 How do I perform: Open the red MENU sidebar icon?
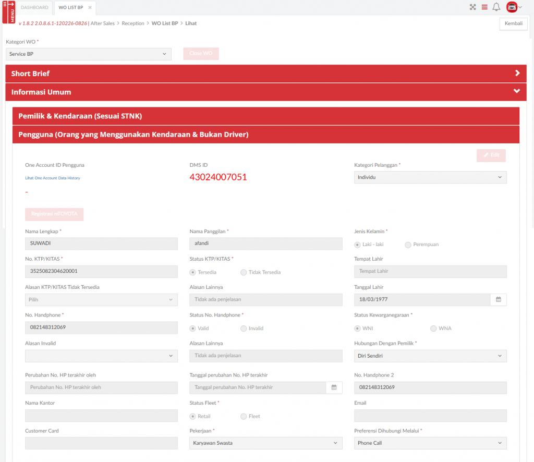pos(8,12)
